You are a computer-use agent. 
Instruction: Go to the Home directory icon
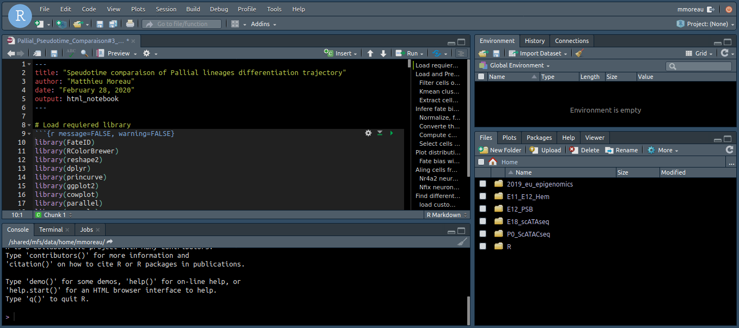[493, 162]
